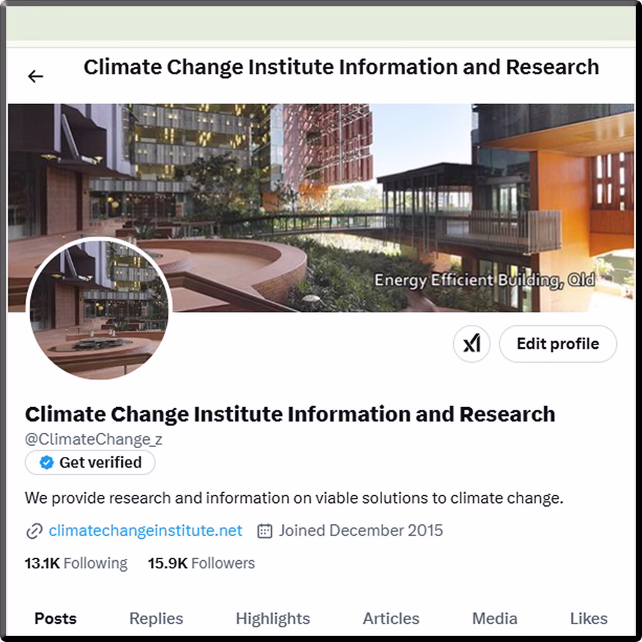
Task: Click the @ClimateChange_z handle text
Action: (x=94, y=439)
